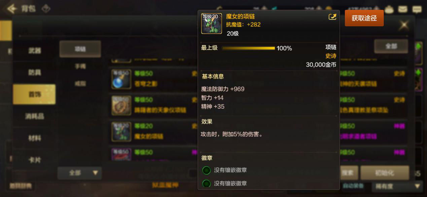This screenshot has height=197, width=427.
Task: Click the share icon in item tooltip
Action: [x=332, y=17]
